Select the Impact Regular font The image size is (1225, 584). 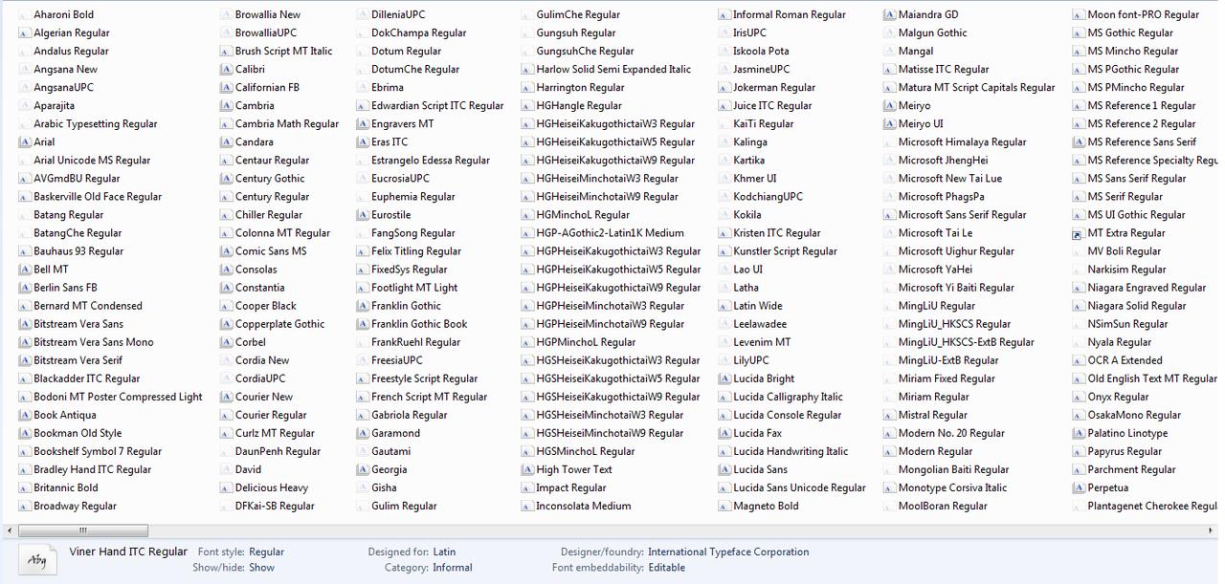pyautogui.click(x=570, y=487)
